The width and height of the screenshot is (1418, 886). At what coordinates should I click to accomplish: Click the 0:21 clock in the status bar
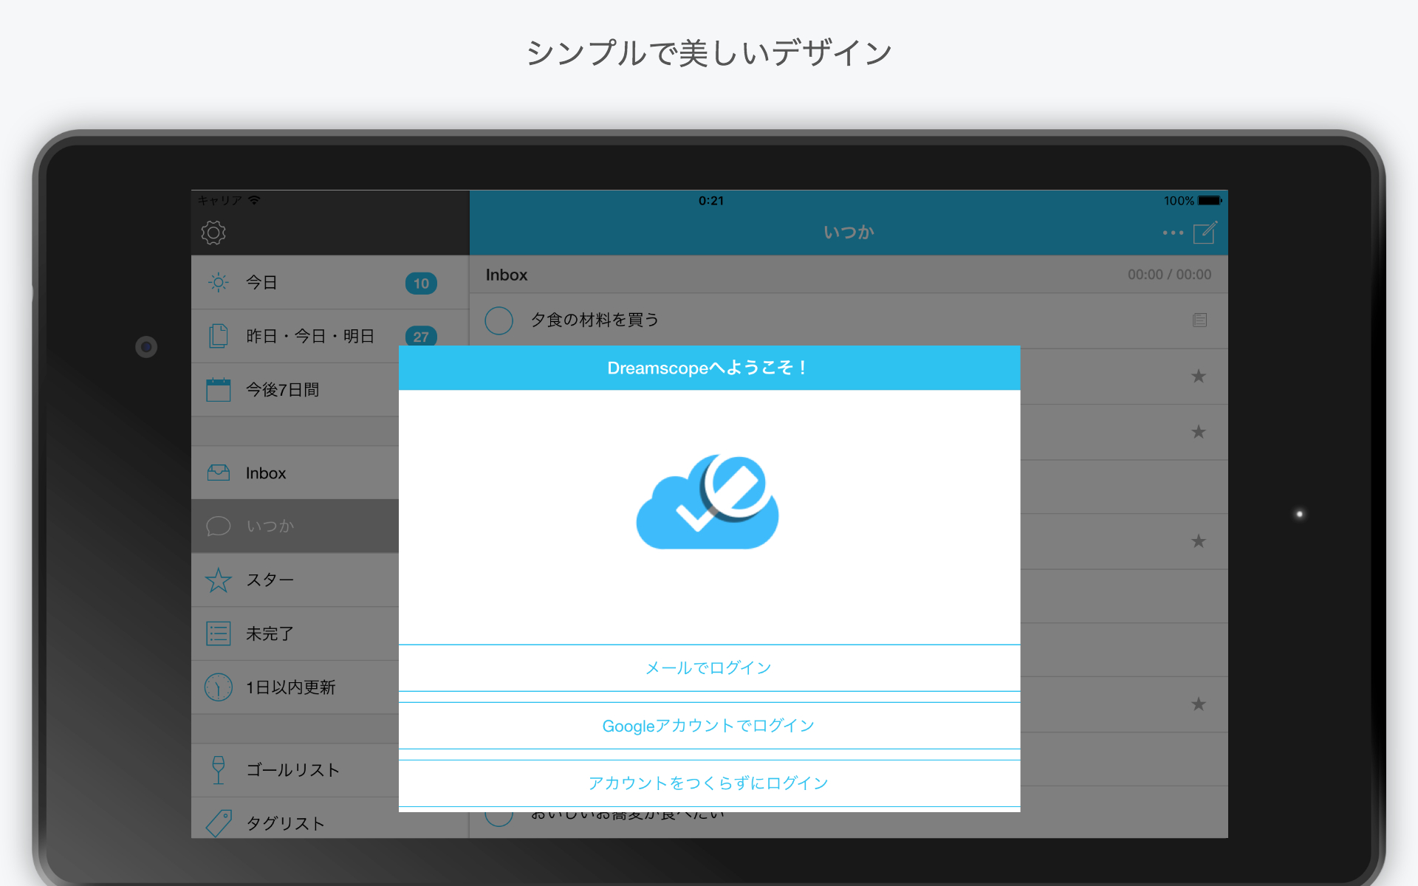711,201
